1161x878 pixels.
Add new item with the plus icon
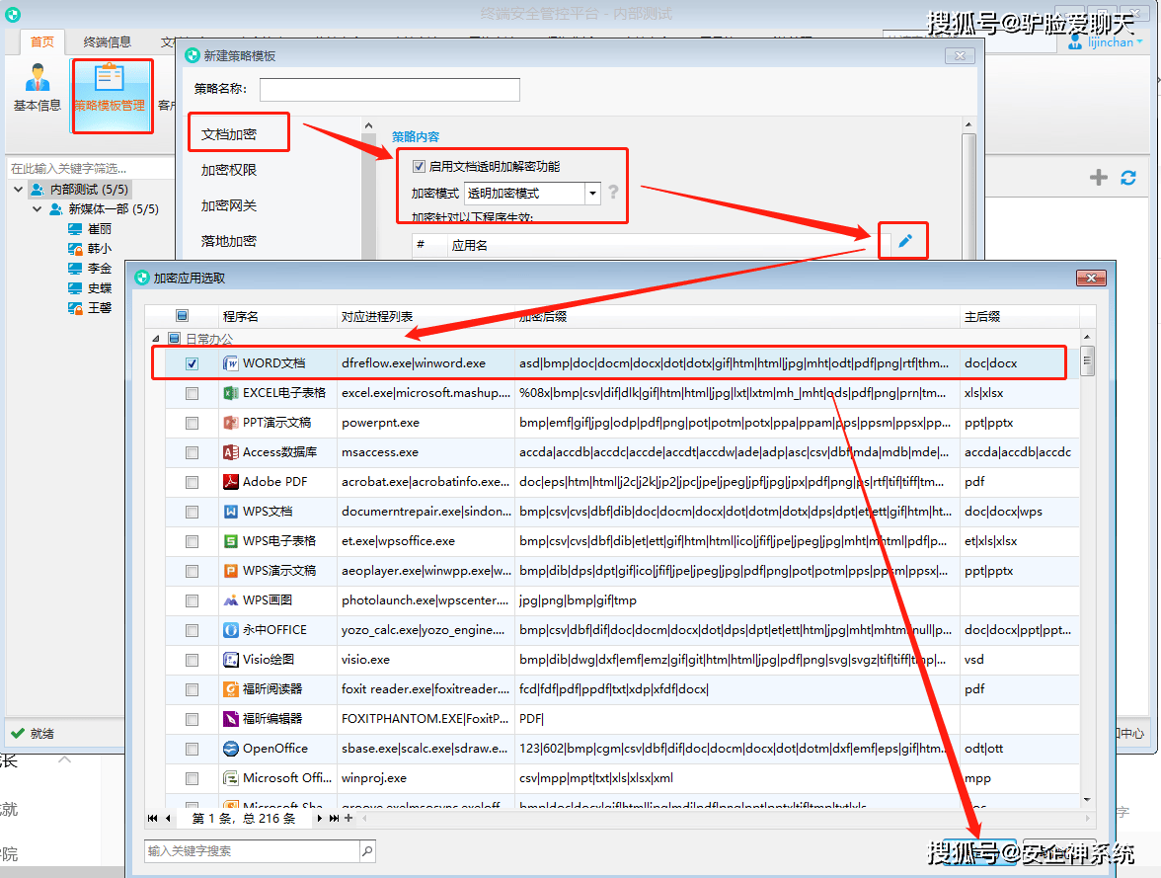[1099, 178]
